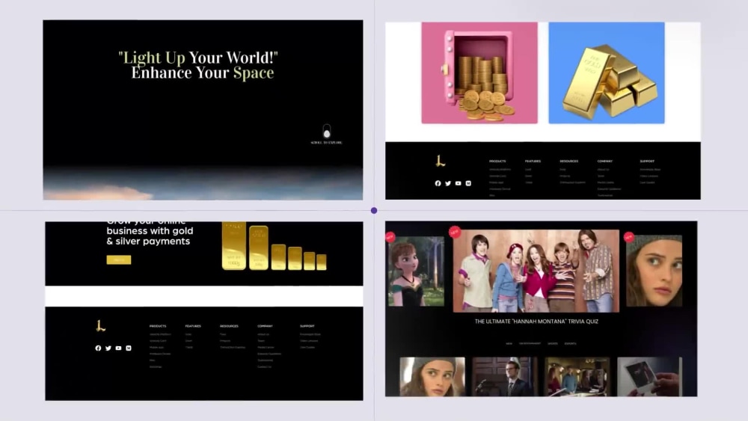Click the red NEW badge on the right girl card

pos(629,237)
